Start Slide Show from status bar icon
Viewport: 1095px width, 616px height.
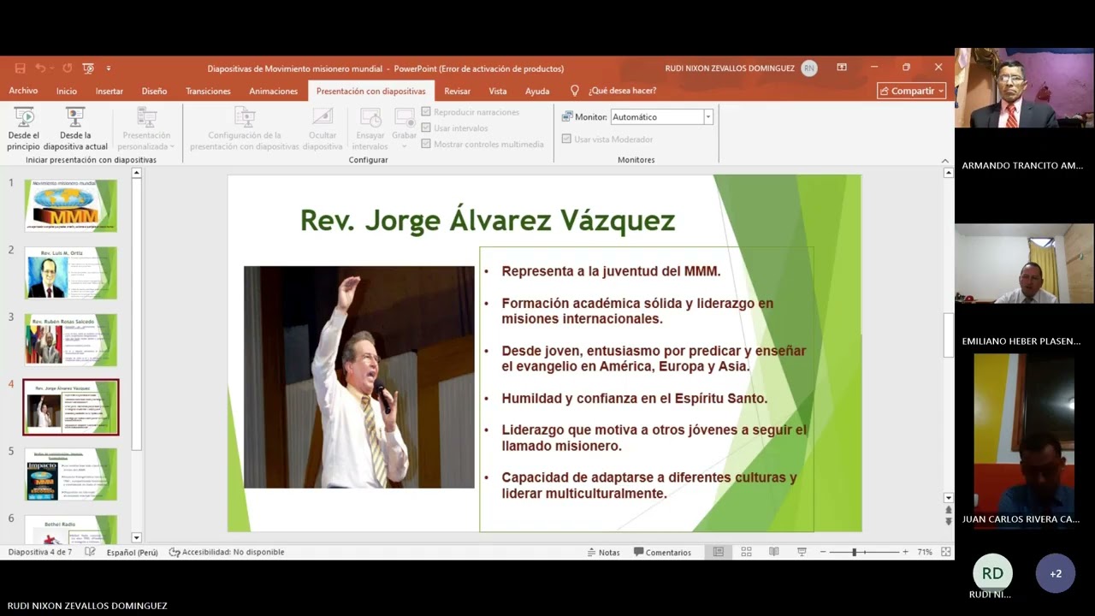(x=802, y=553)
